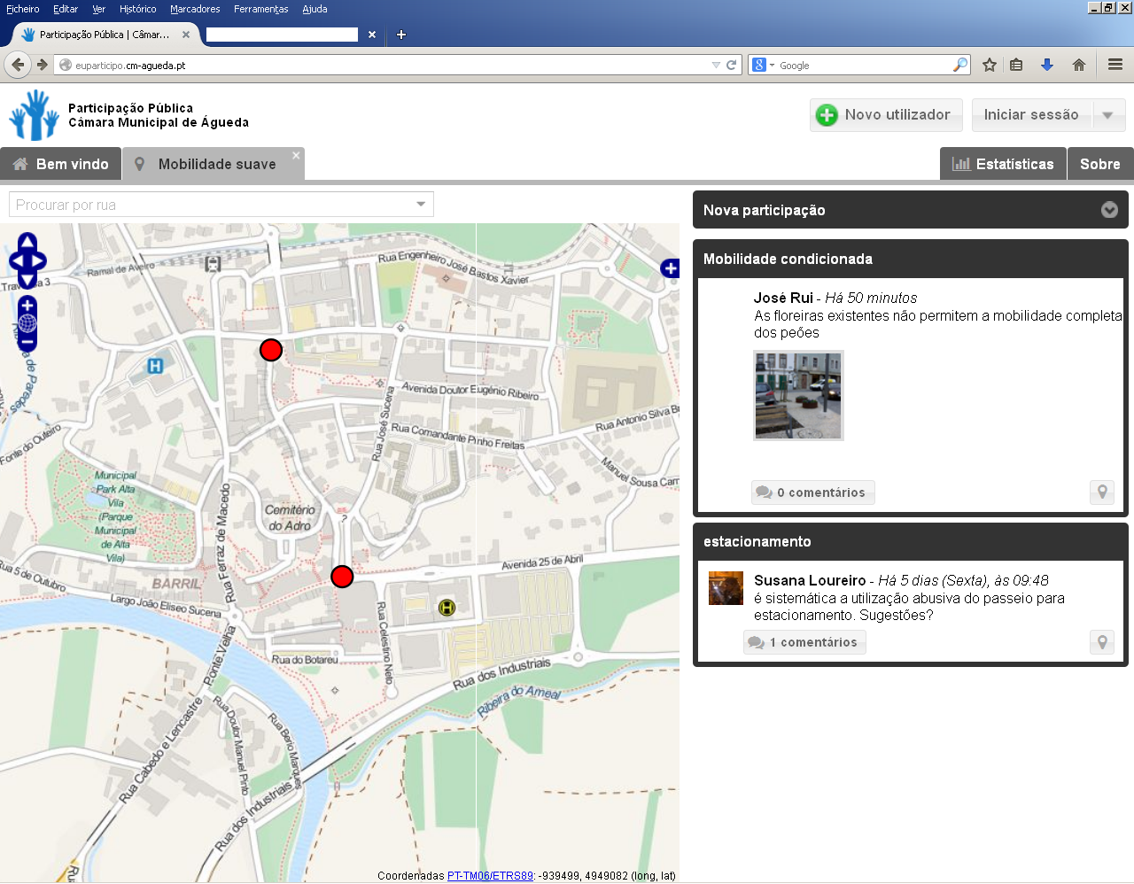Click the Novo utilizador button

point(885,115)
